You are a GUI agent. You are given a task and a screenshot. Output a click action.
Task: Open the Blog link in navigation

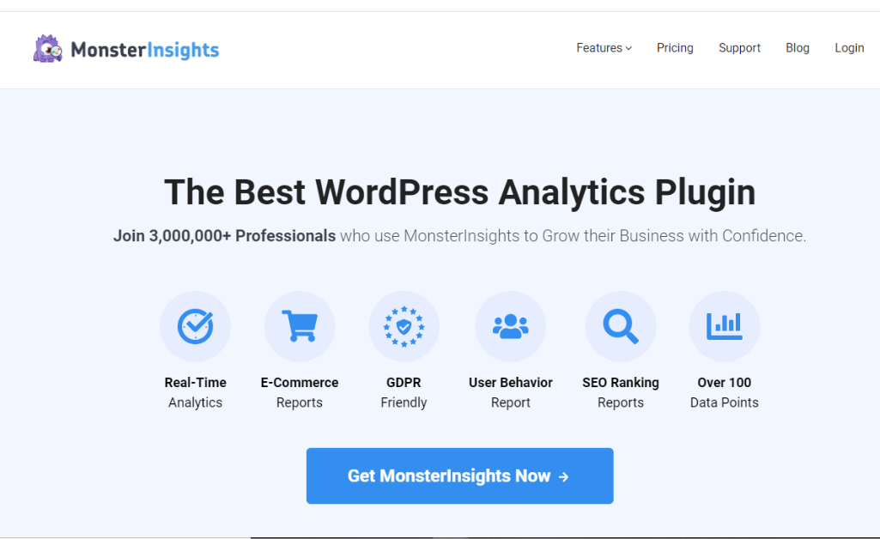click(x=797, y=48)
